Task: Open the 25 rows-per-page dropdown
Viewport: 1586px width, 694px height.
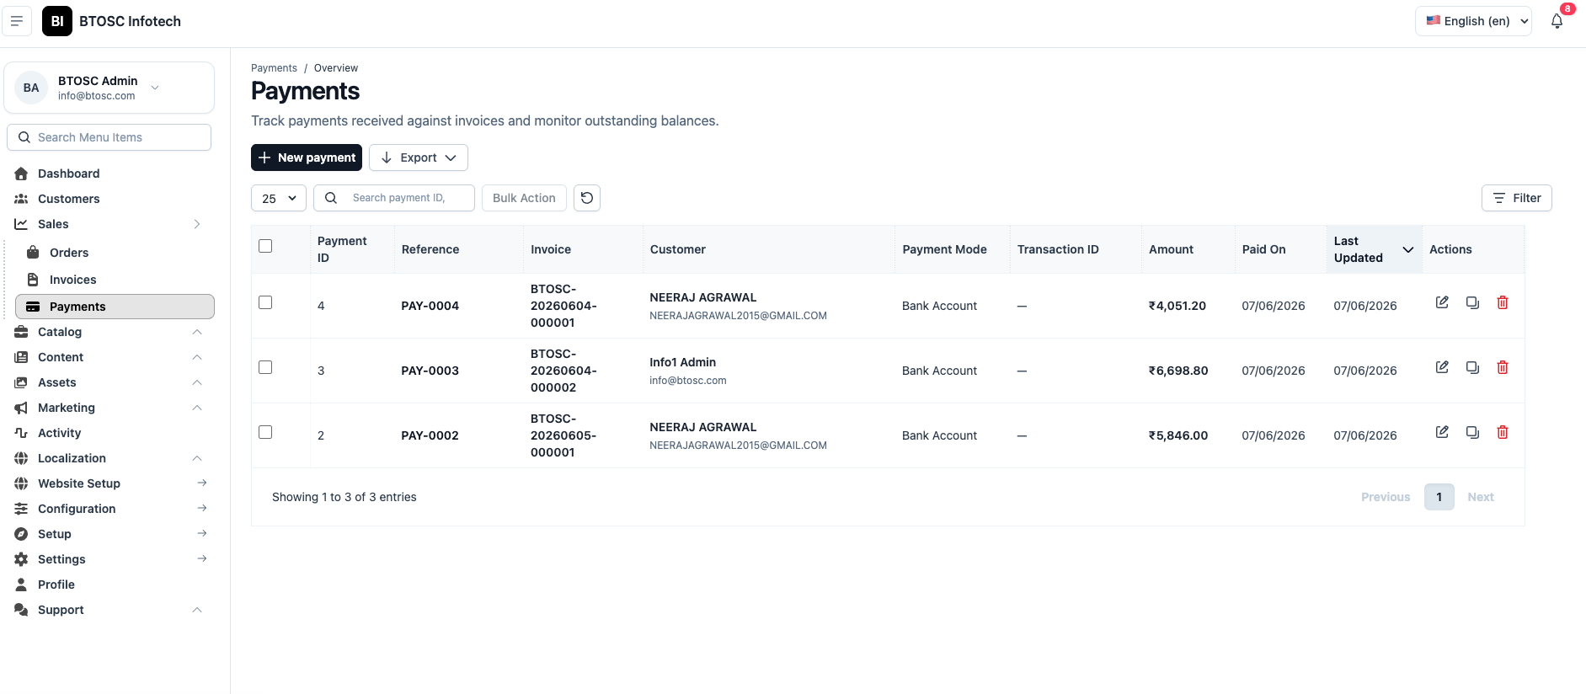Action: click(x=279, y=198)
